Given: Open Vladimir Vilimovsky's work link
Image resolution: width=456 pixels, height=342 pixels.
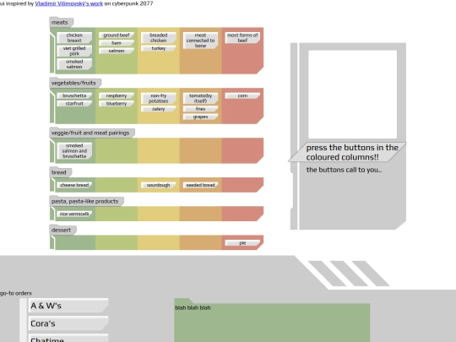Looking at the screenshot, I should point(69,3).
